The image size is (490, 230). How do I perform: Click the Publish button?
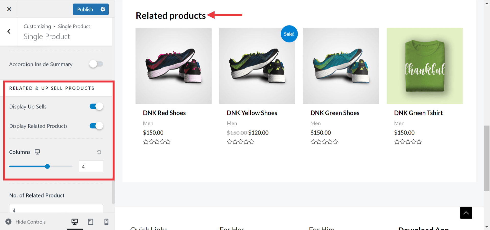pos(85,9)
